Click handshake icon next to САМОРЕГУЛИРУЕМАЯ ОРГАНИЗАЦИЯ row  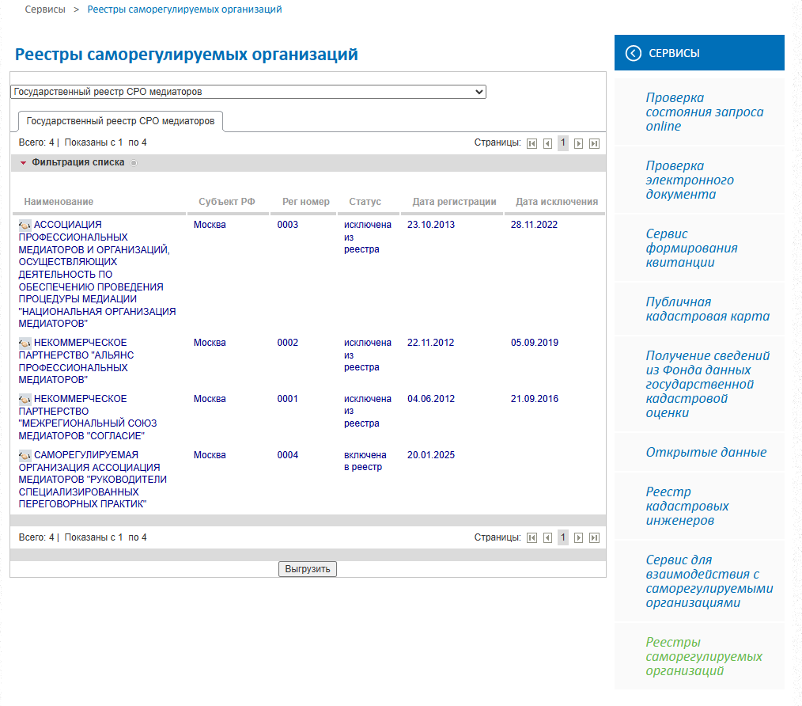coord(25,455)
